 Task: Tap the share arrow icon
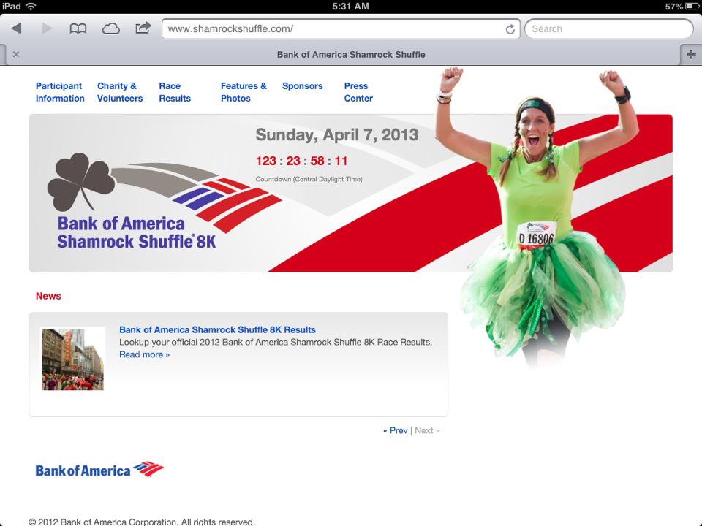click(x=143, y=28)
